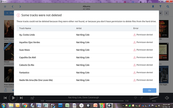Open Microsoft Word from the taskbar

click(x=39, y=105)
